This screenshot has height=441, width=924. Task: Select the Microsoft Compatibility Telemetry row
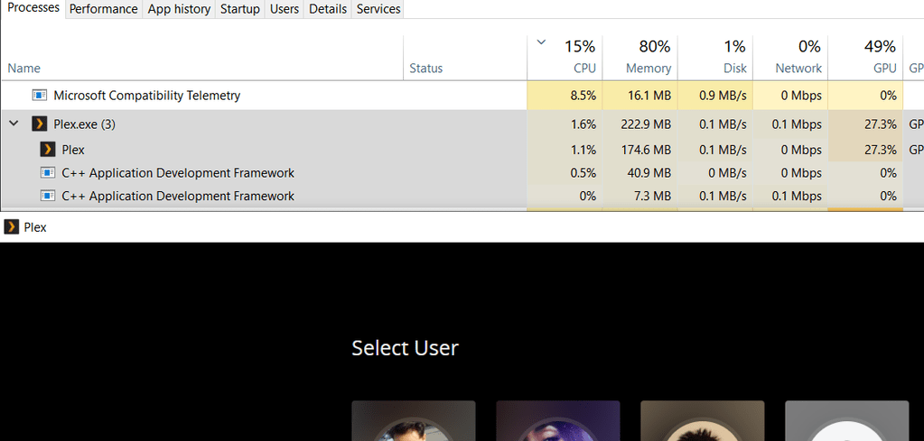coord(462,96)
